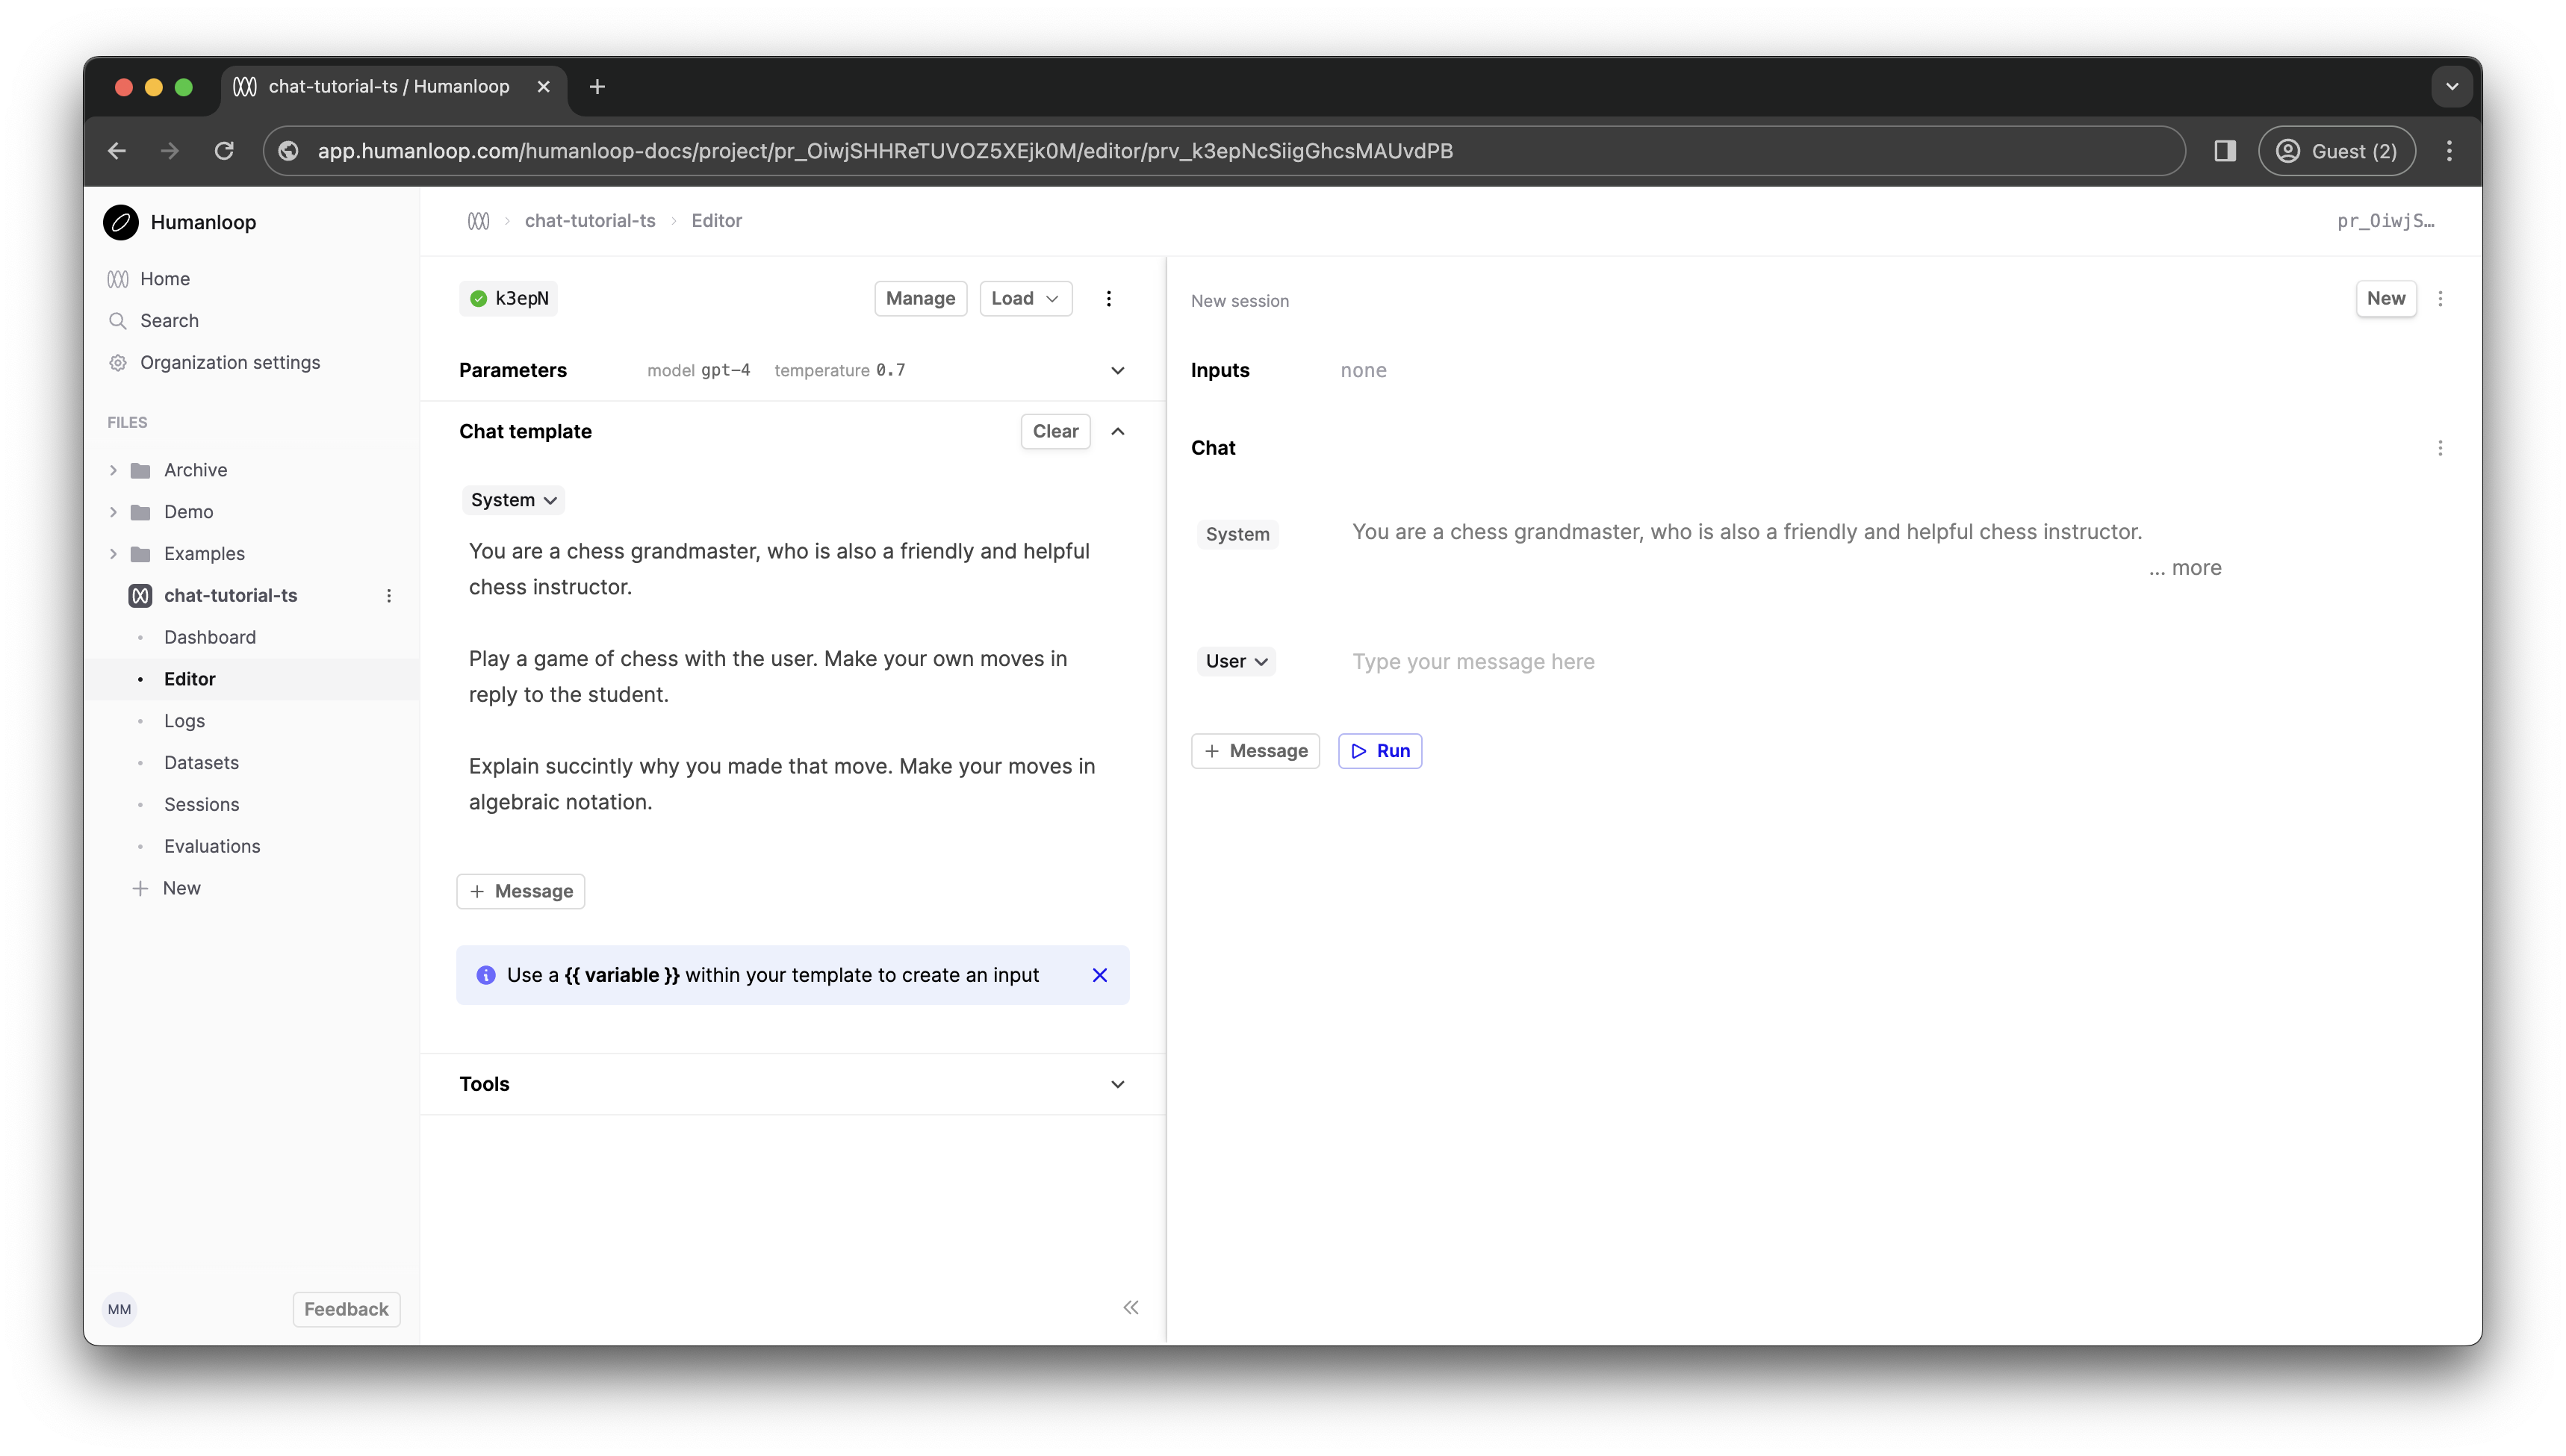Screen dimensions: 2566x1456
Task: Close the chat-tutorial-ts tab
Action: pos(543,87)
